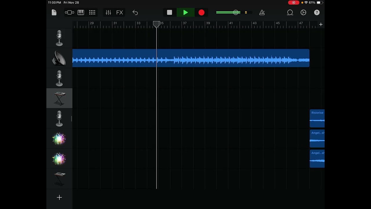Undo the last action
Image resolution: width=371 pixels, height=209 pixels.
(135, 12)
